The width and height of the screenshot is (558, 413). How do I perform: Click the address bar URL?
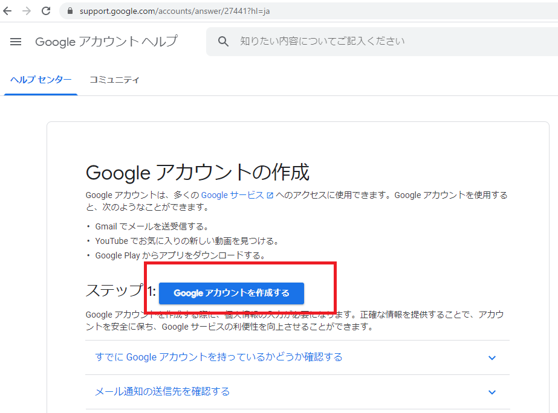coord(174,11)
